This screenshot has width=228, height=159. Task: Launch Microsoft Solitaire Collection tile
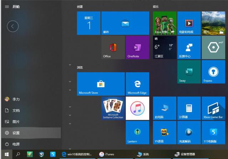(x=113, y=108)
